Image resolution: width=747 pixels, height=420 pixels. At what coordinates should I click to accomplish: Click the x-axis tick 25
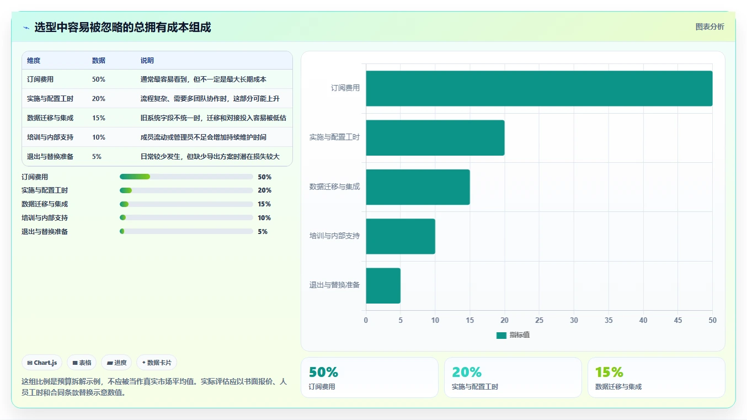pos(539,320)
